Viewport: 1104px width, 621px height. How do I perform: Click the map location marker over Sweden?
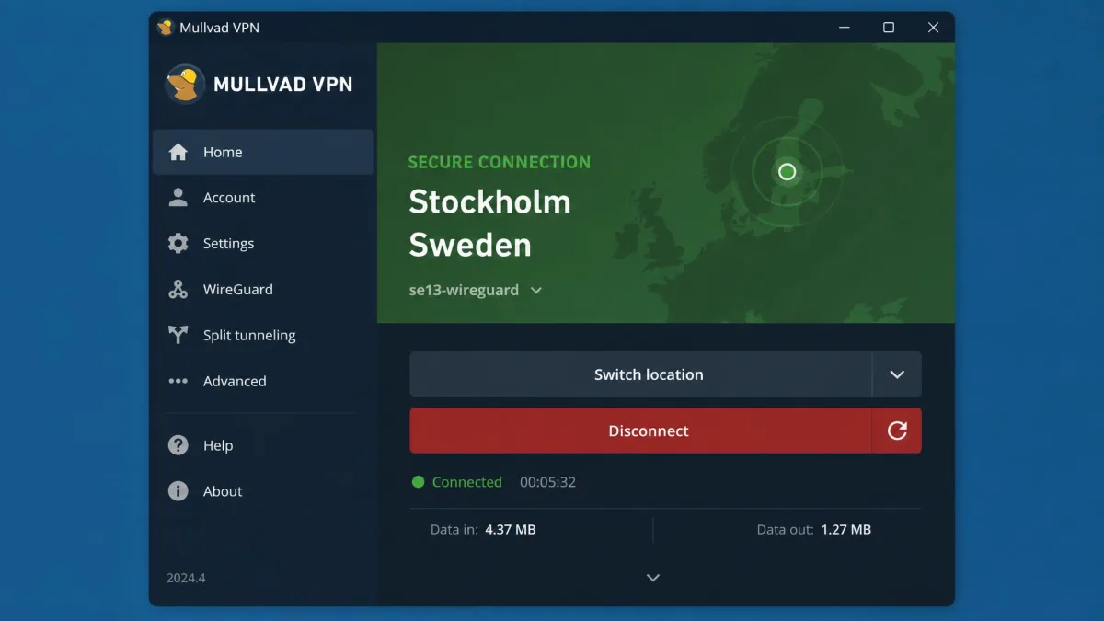tap(787, 171)
